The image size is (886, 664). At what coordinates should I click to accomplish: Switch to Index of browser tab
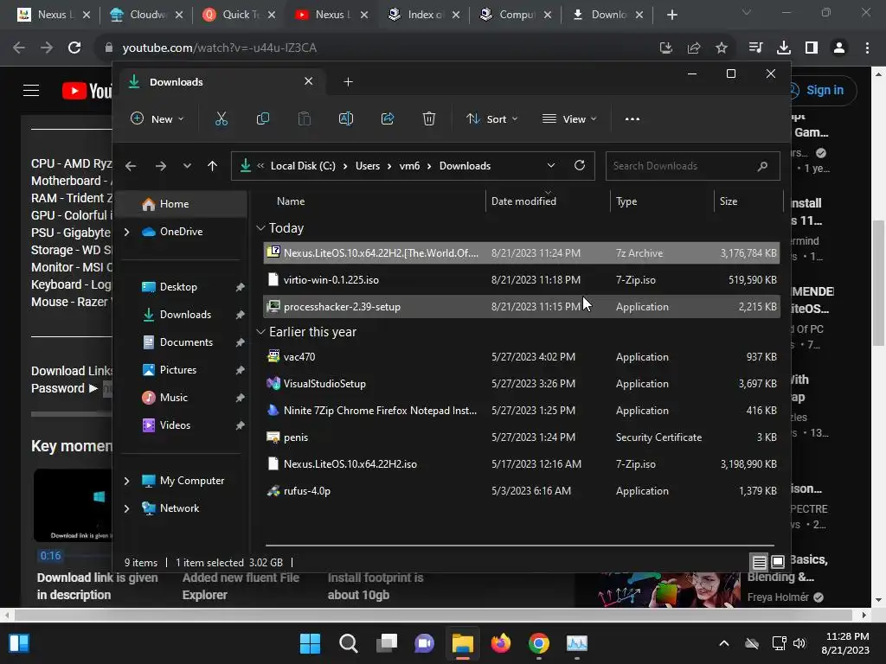[424, 15]
